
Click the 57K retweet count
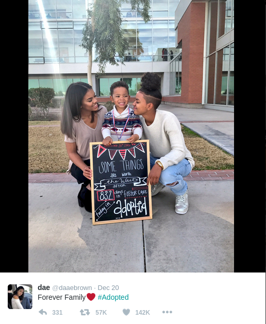point(101,312)
